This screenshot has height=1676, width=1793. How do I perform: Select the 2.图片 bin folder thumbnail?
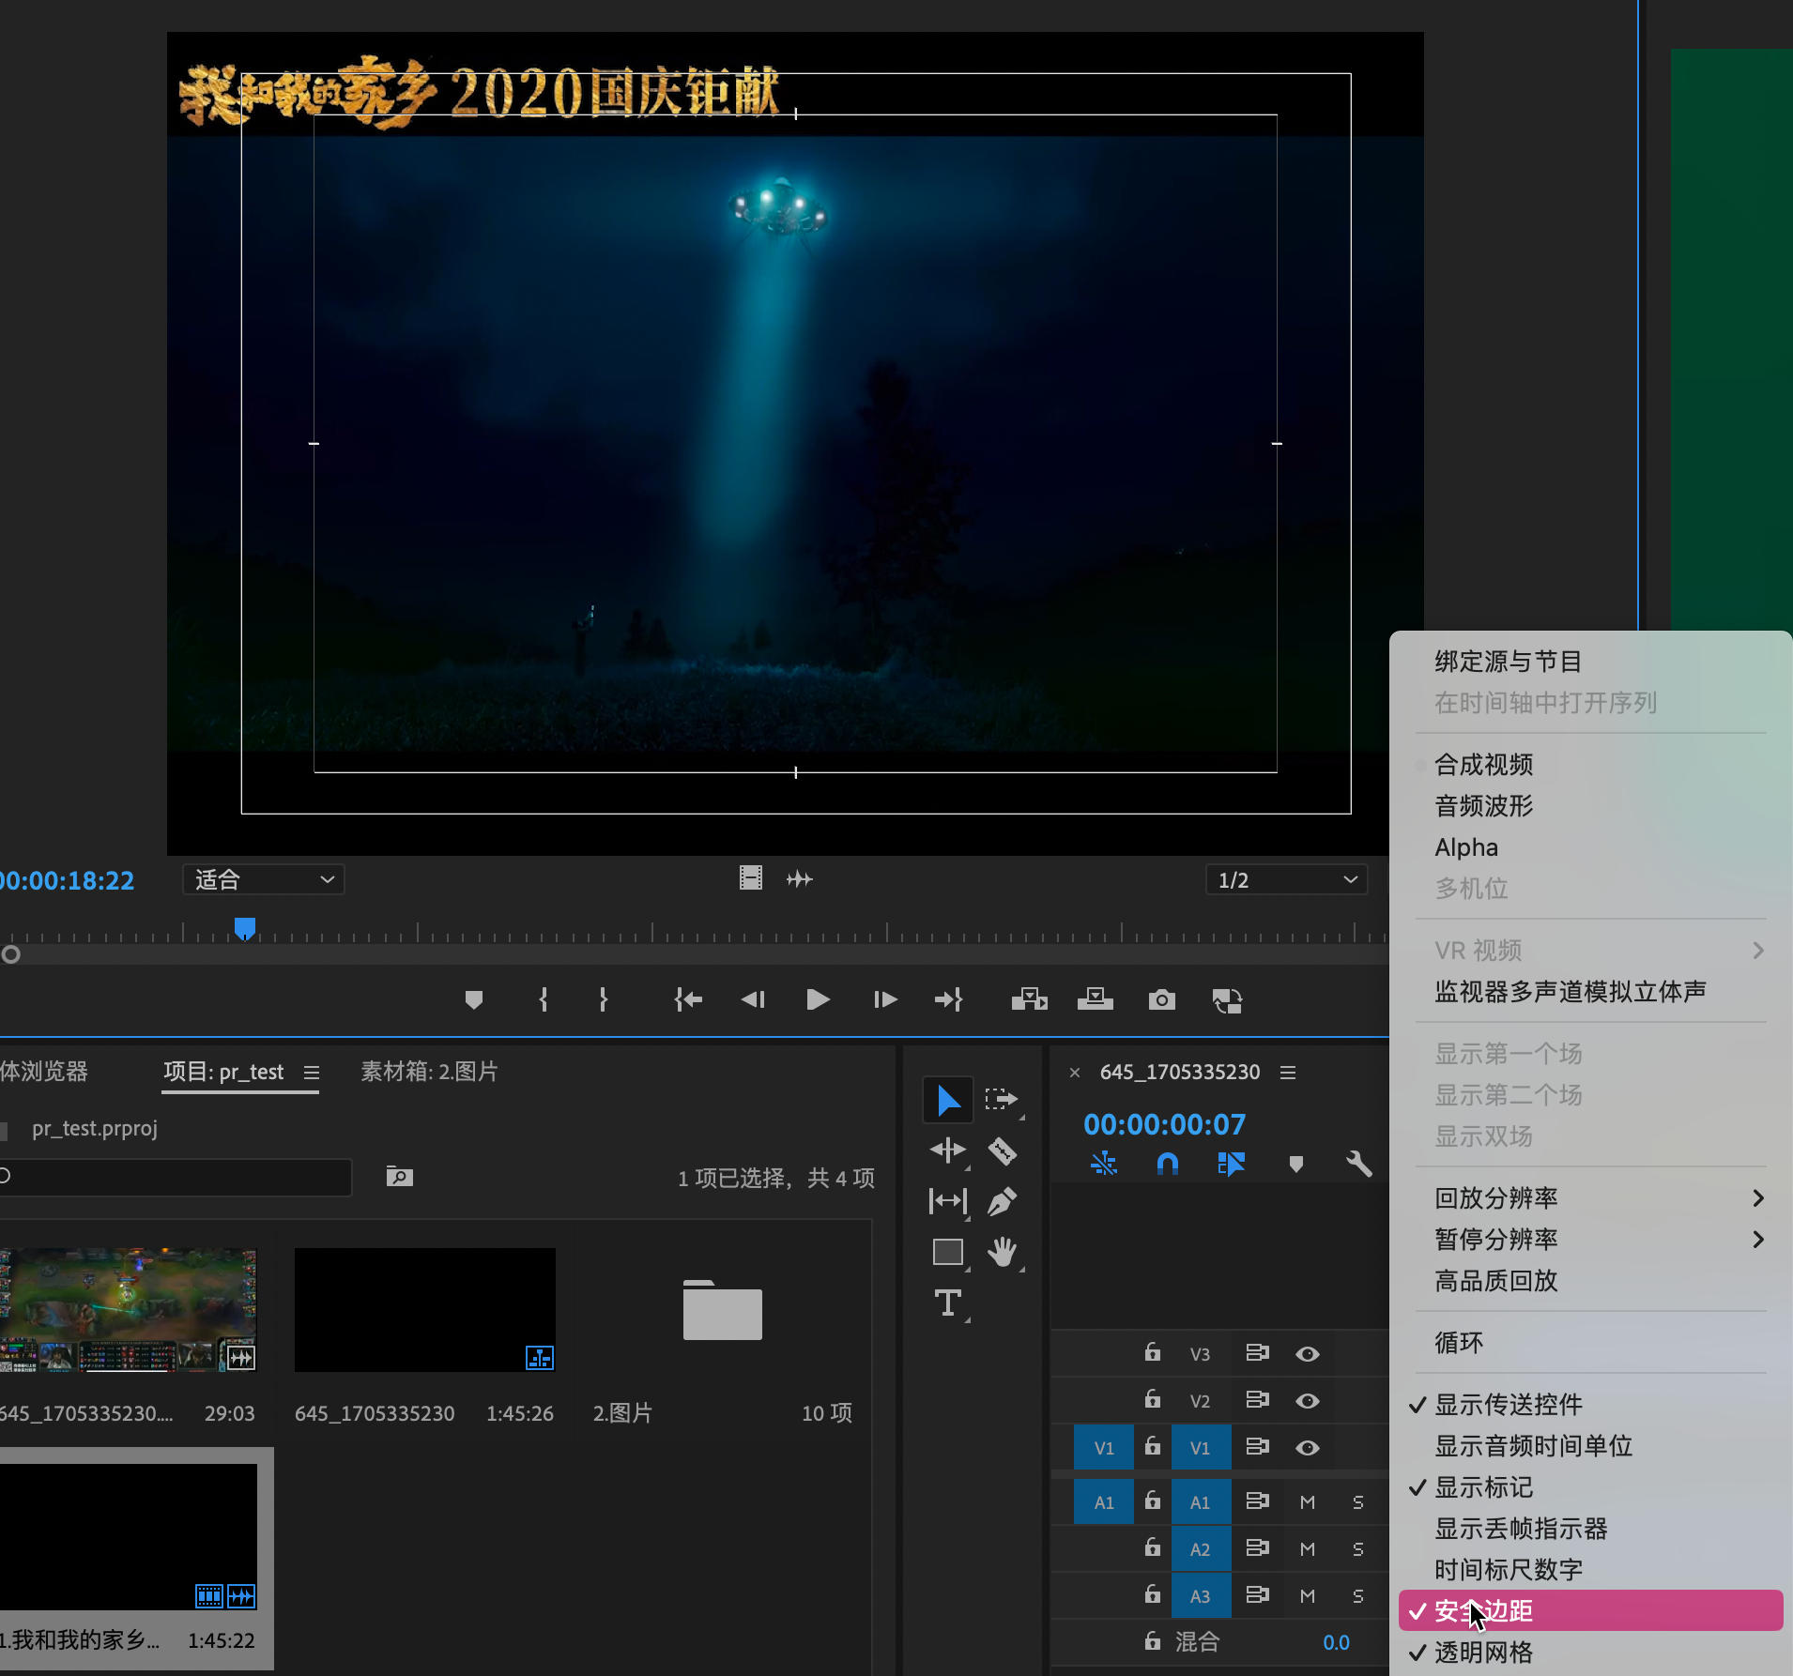[723, 1310]
